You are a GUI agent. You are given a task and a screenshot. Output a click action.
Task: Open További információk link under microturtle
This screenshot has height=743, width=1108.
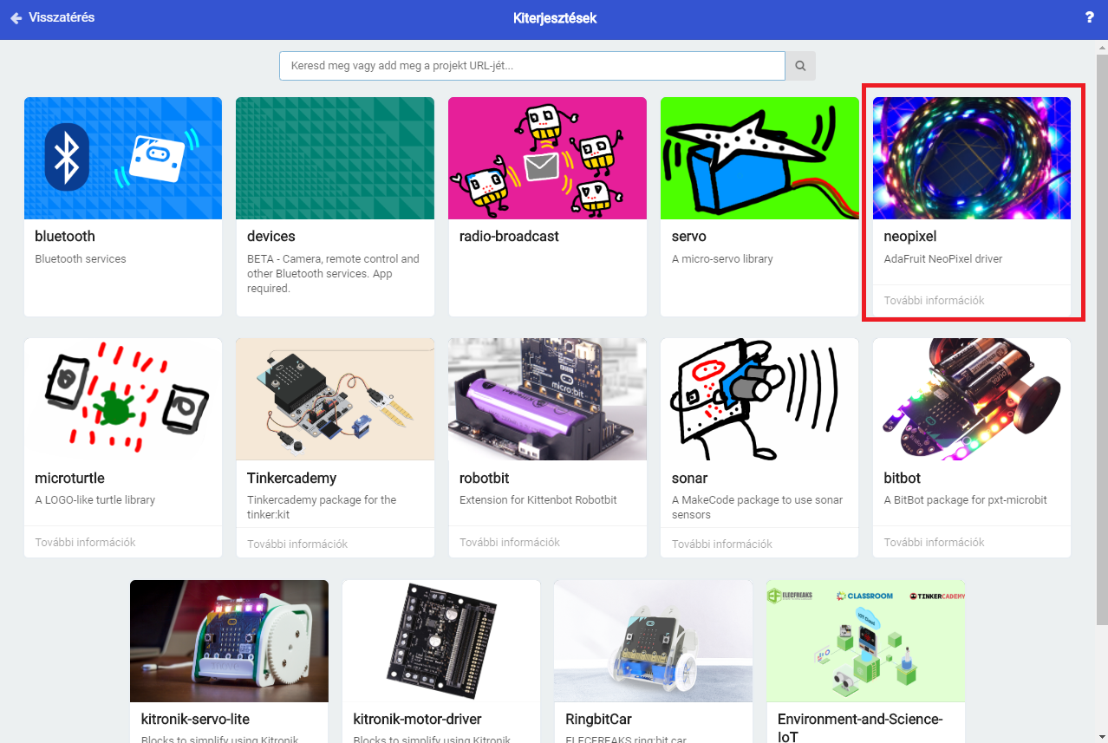(85, 543)
